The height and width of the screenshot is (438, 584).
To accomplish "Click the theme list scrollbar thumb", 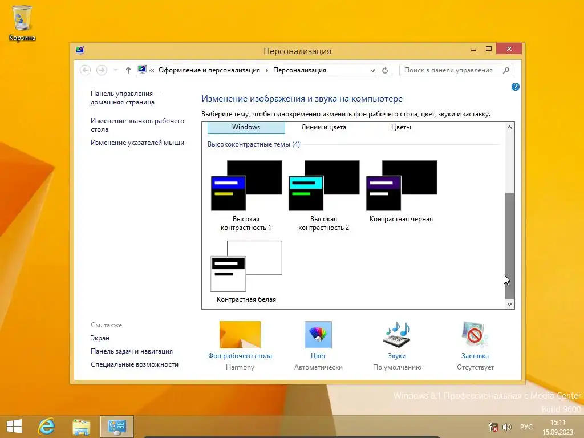I will pos(509,246).
